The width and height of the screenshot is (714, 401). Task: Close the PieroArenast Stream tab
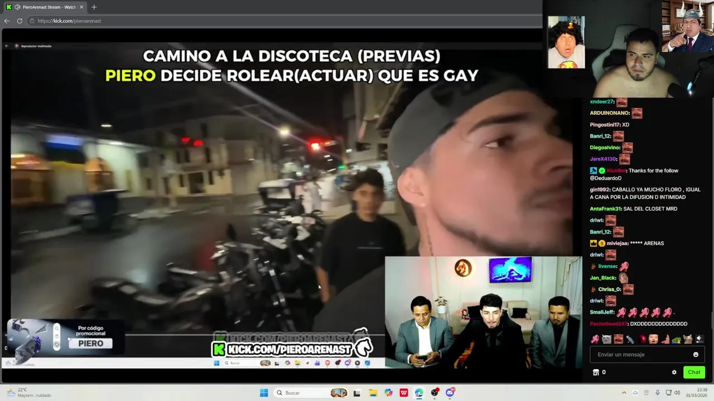pyautogui.click(x=81, y=7)
